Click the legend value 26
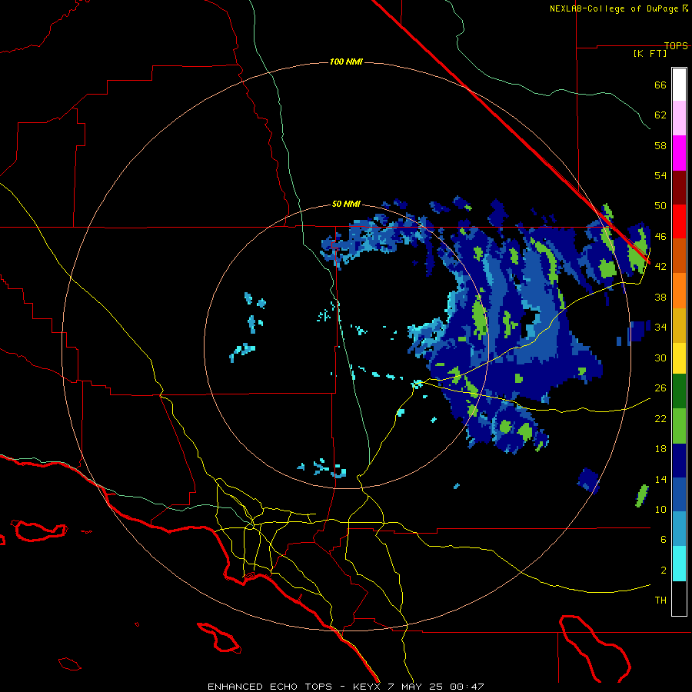Image resolution: width=692 pixels, height=692 pixels. (x=660, y=388)
